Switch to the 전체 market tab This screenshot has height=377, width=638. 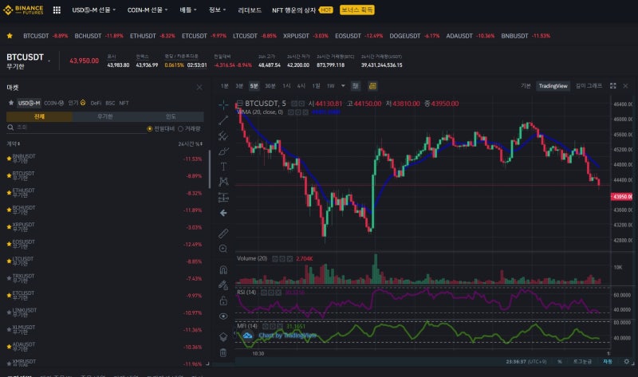[x=39, y=116]
